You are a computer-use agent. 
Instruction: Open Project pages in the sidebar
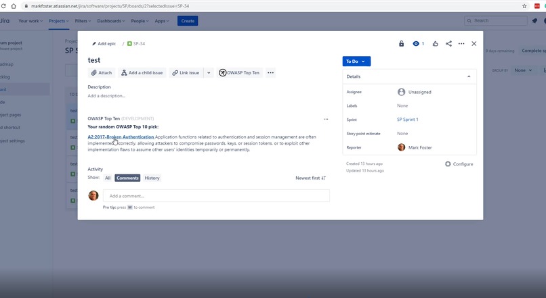pos(10,115)
